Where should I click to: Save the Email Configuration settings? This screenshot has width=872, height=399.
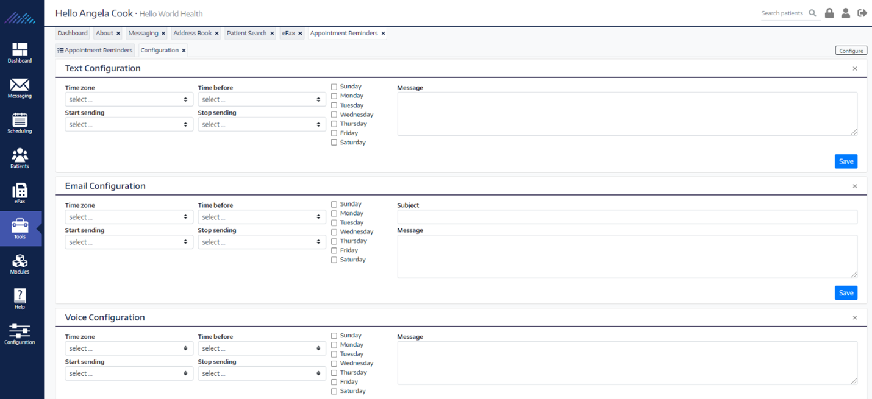pos(846,292)
